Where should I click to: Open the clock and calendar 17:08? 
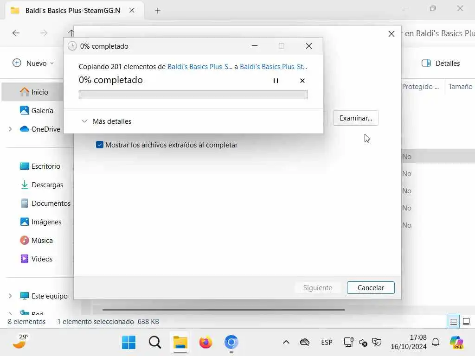409,342
